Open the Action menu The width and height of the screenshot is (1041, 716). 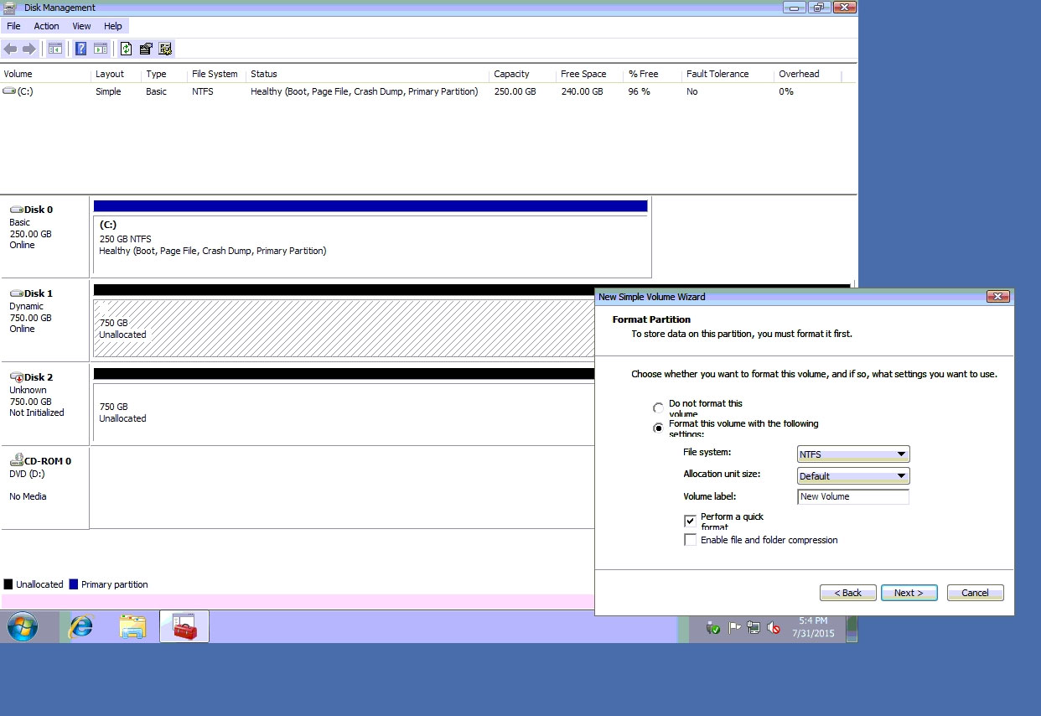tap(46, 26)
